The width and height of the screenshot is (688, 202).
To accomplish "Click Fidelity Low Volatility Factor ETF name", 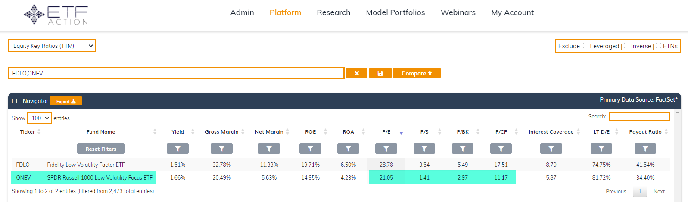I will 86,165.
